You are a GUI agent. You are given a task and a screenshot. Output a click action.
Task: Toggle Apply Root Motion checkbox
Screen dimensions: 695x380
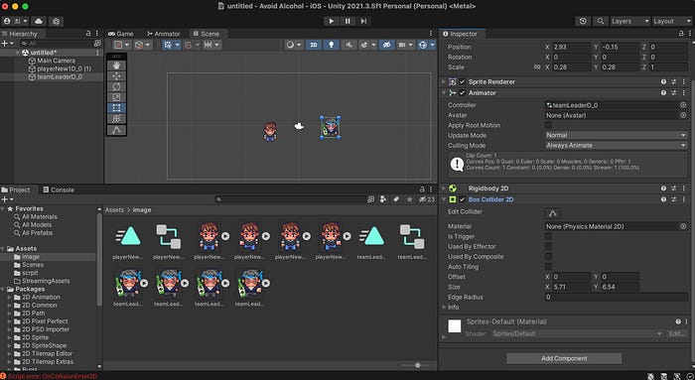pos(549,125)
